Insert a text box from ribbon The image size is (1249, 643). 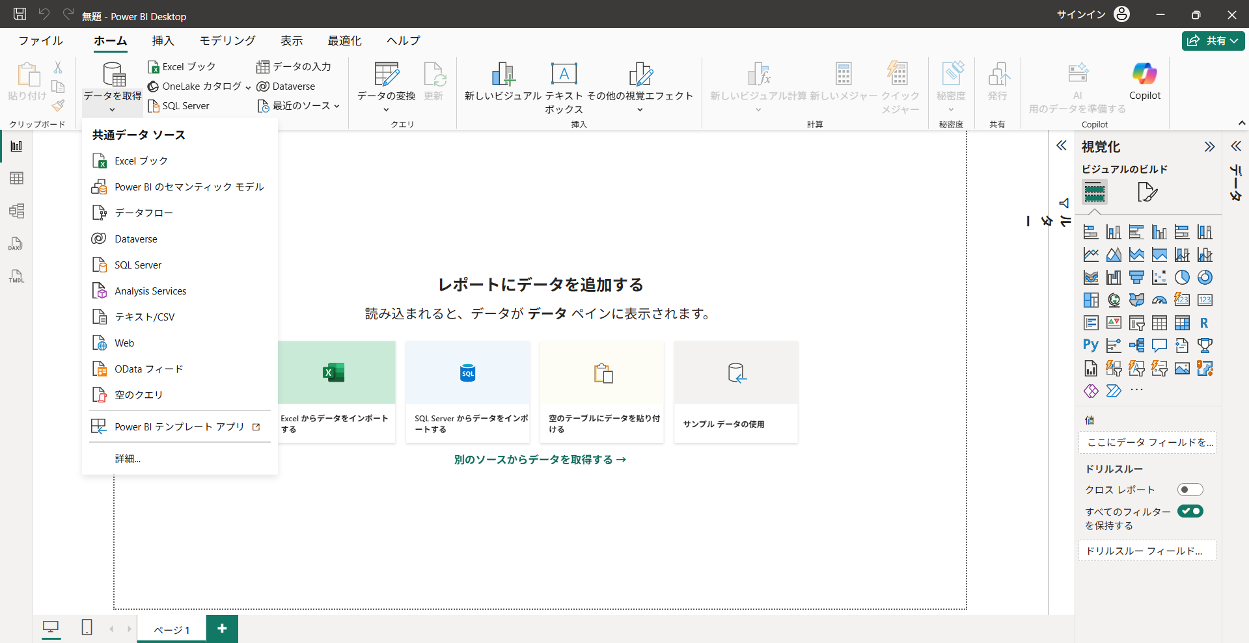(564, 88)
